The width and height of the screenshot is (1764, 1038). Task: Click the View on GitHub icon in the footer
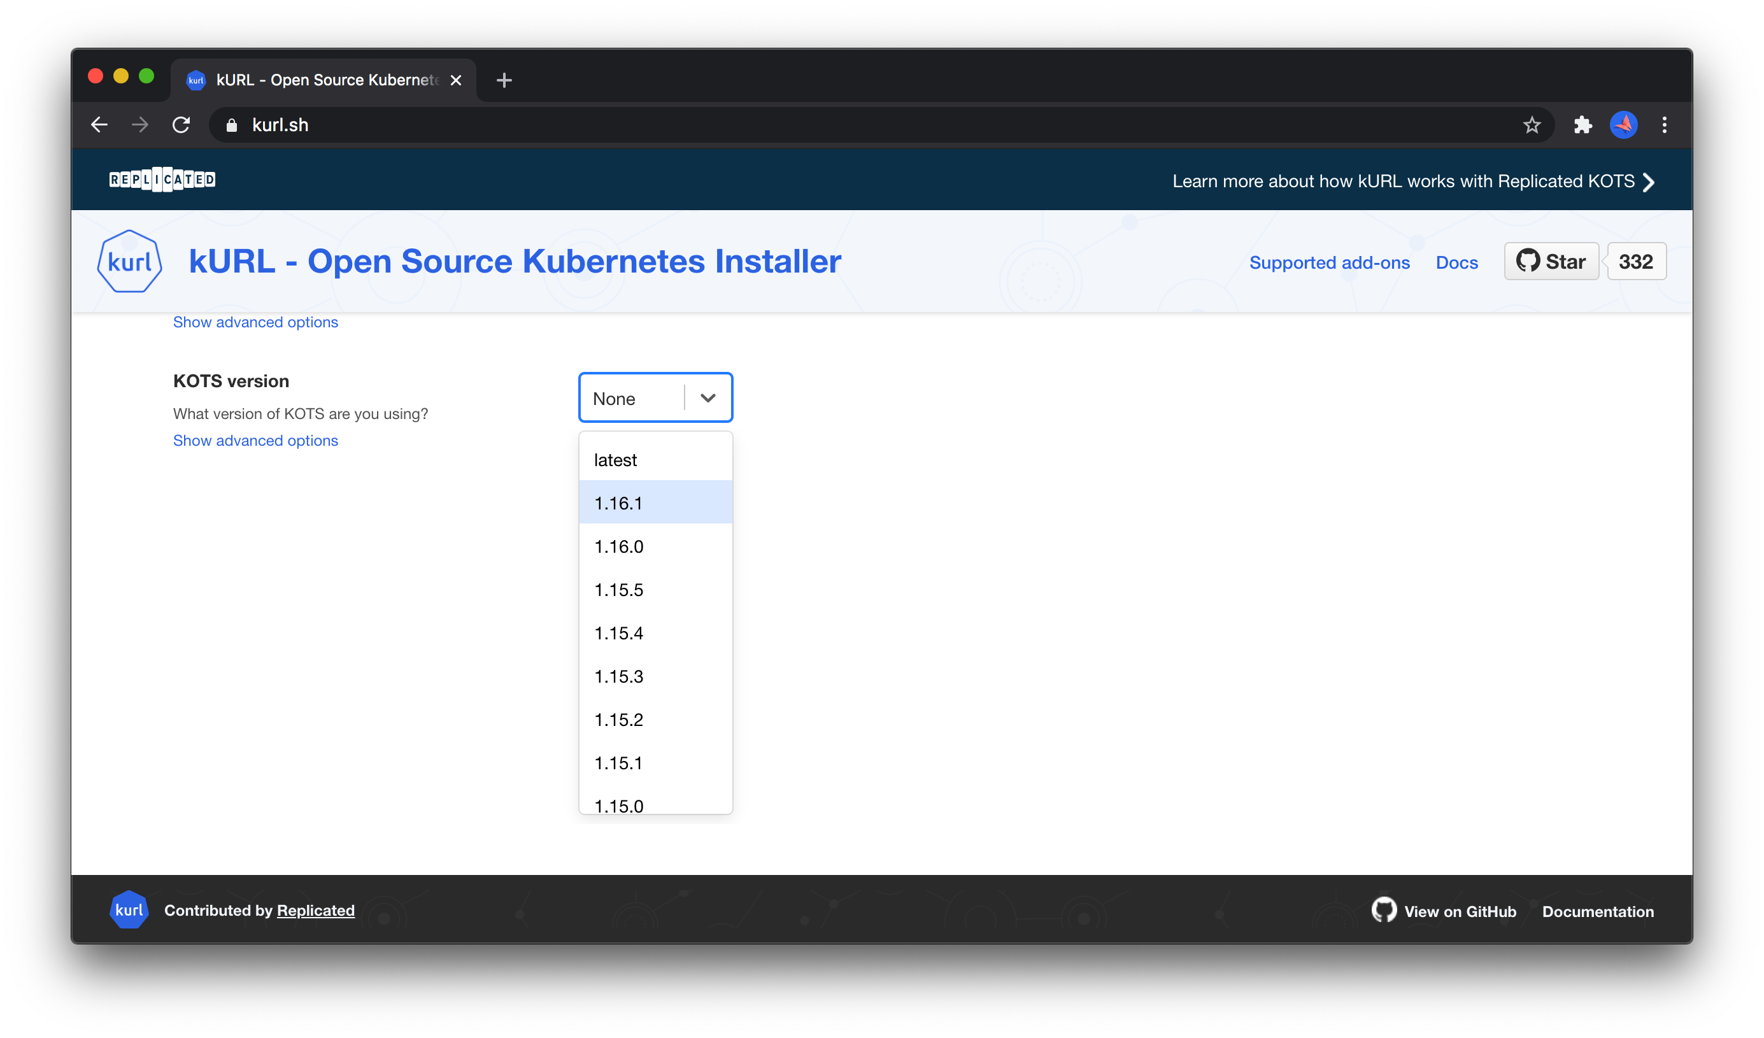[x=1383, y=910]
